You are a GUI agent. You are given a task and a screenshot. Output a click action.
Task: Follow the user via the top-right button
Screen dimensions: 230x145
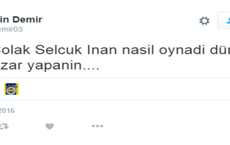224,21
